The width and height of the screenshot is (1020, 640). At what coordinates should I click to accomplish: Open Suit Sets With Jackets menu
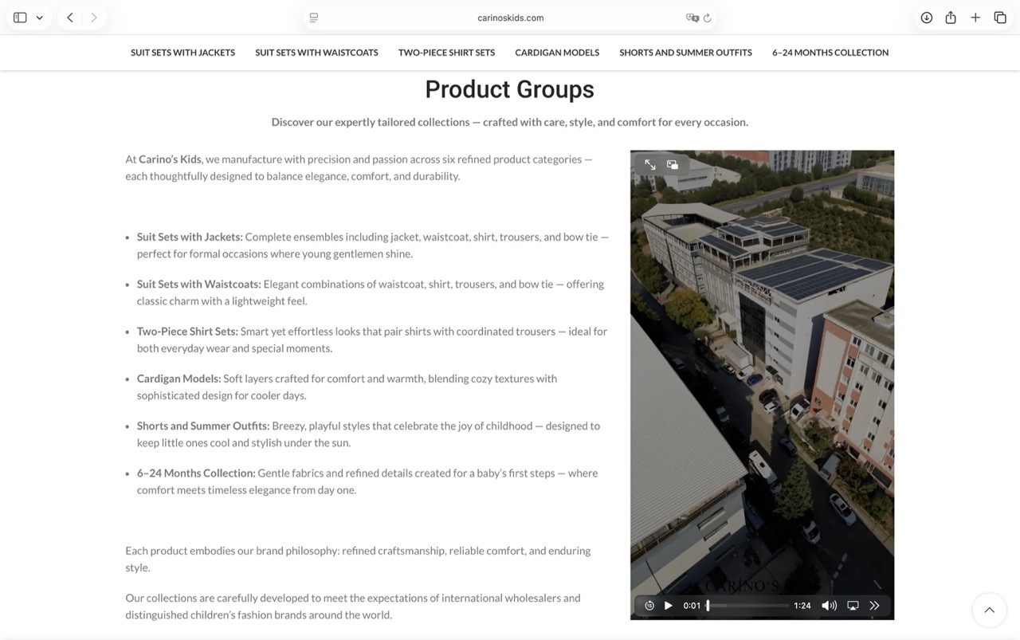pyautogui.click(x=182, y=53)
